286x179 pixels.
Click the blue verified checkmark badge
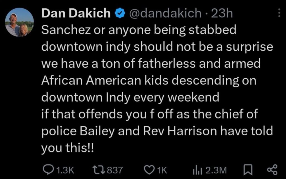coord(120,13)
